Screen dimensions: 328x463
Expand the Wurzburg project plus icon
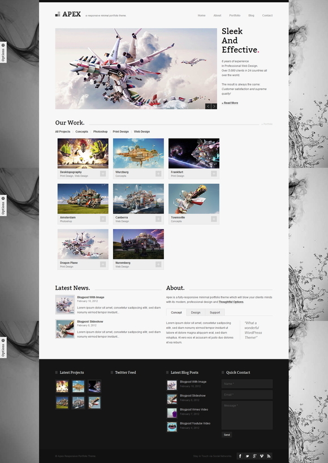[158, 174]
